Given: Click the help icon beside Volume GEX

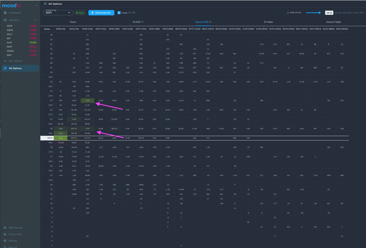Looking at the screenshot, I should coord(210,22).
